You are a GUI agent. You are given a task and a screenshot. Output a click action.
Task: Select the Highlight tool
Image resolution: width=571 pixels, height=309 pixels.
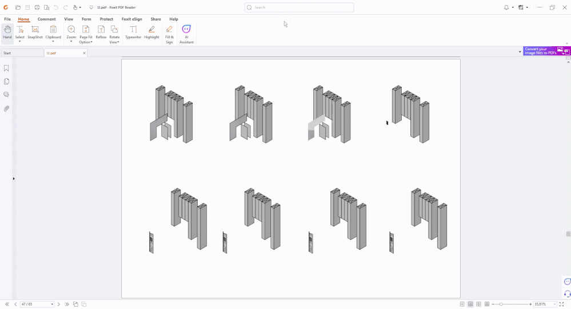(x=151, y=33)
